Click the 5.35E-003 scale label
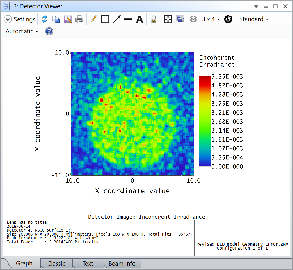Screen dimensions: 293x270 tap(227, 76)
